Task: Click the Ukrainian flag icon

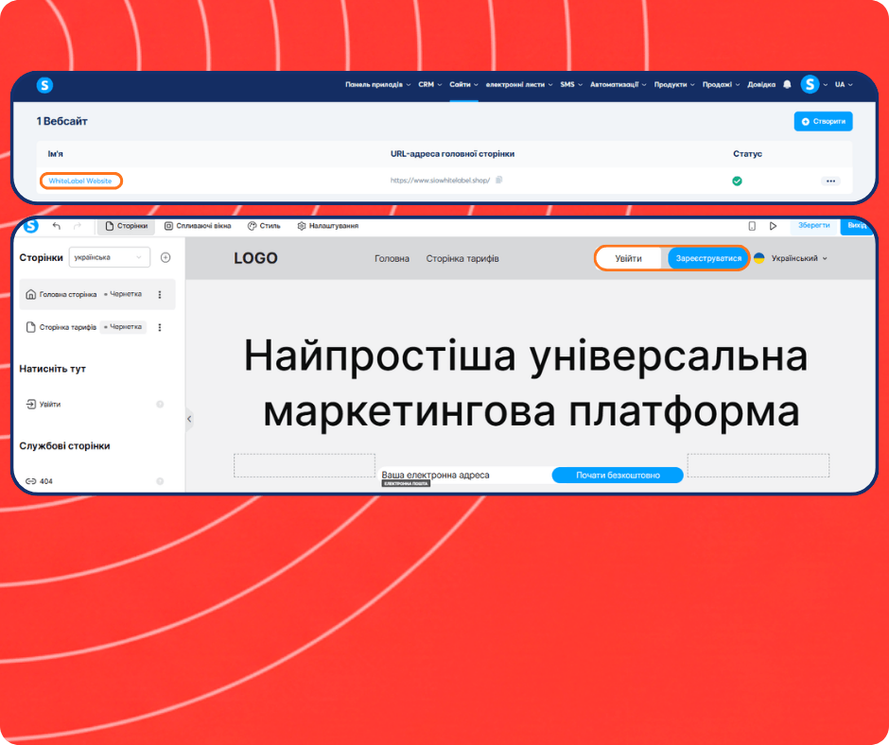Action: pyautogui.click(x=759, y=258)
